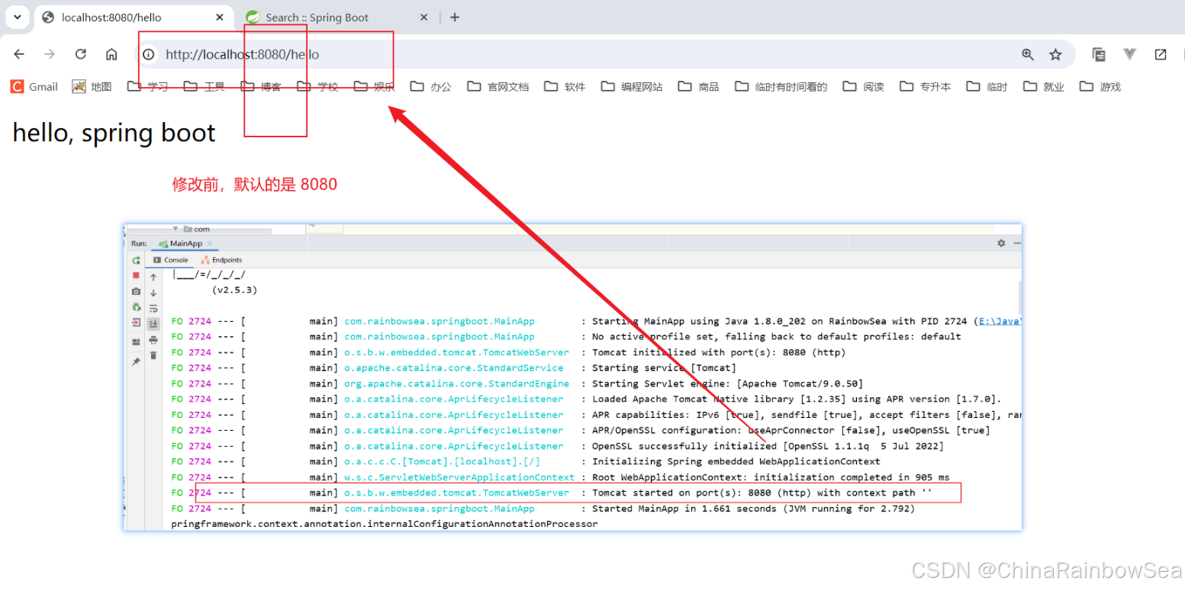Open the 办公 bookmark folder
This screenshot has height=591, width=1185.
pos(431,87)
